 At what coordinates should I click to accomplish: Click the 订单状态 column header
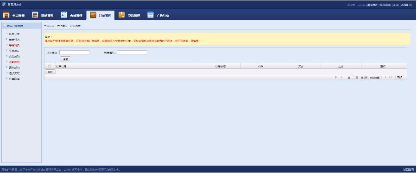[221, 66]
